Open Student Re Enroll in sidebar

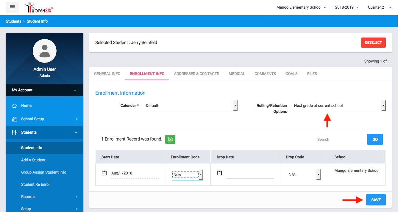point(36,185)
